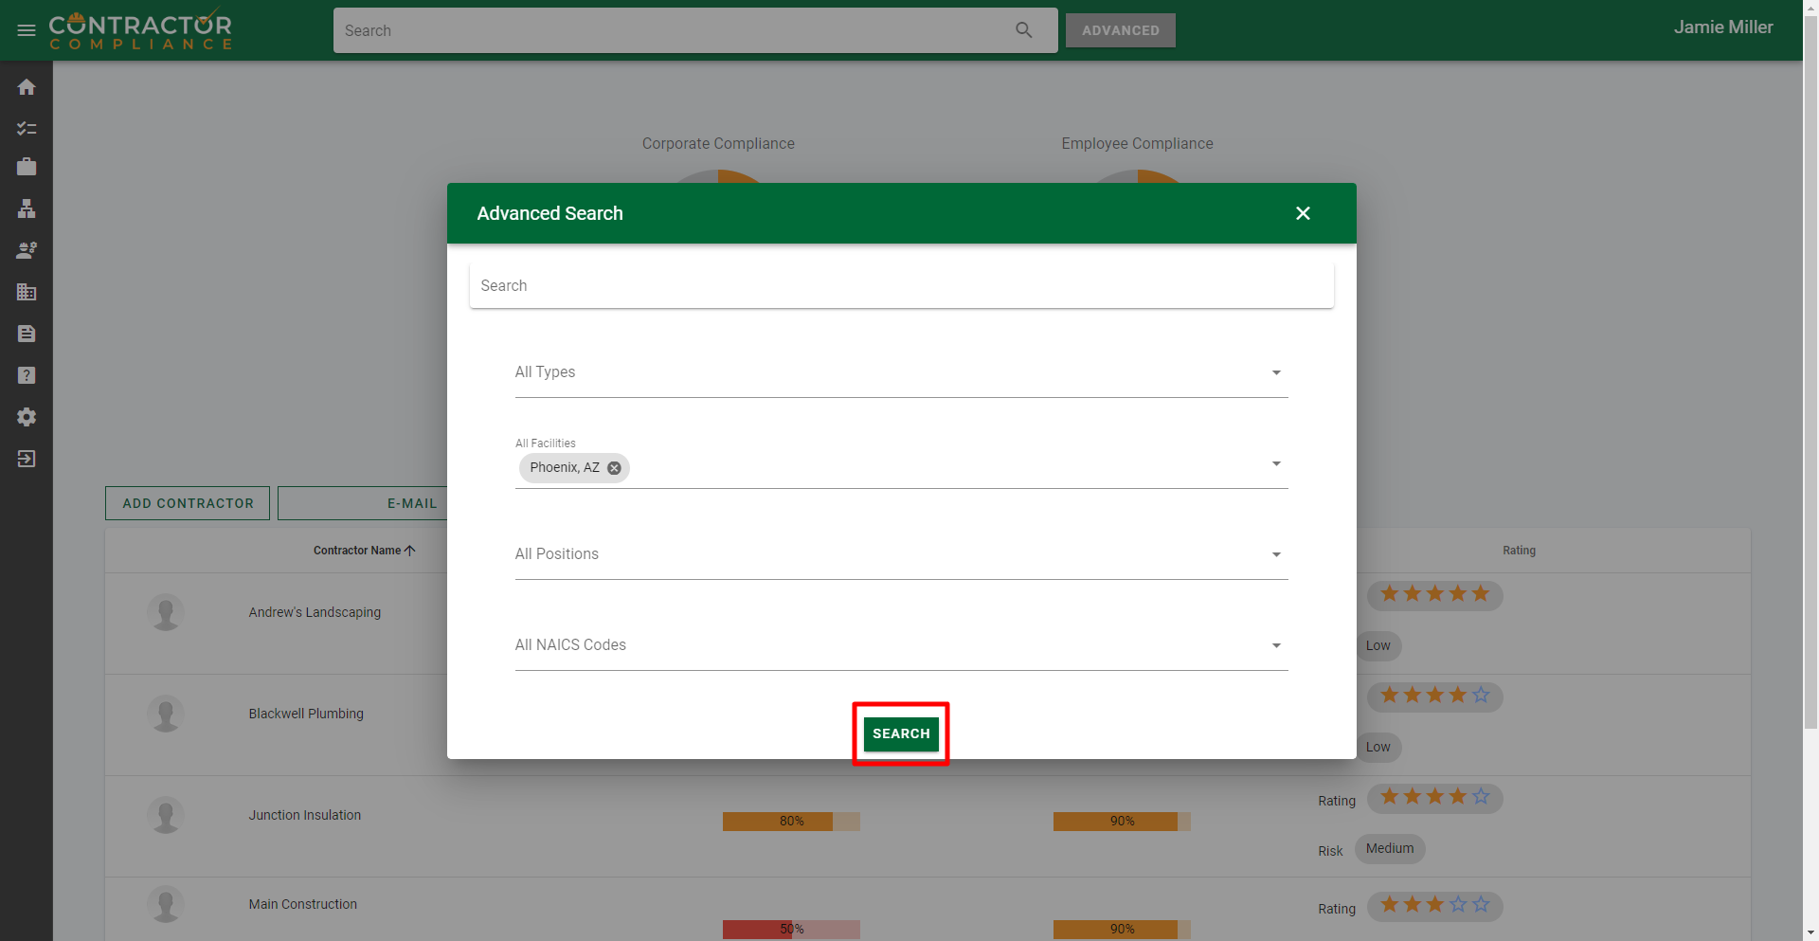Click the logout icon in sidebar
Viewport: 1819px width, 941px height.
pos(27,459)
